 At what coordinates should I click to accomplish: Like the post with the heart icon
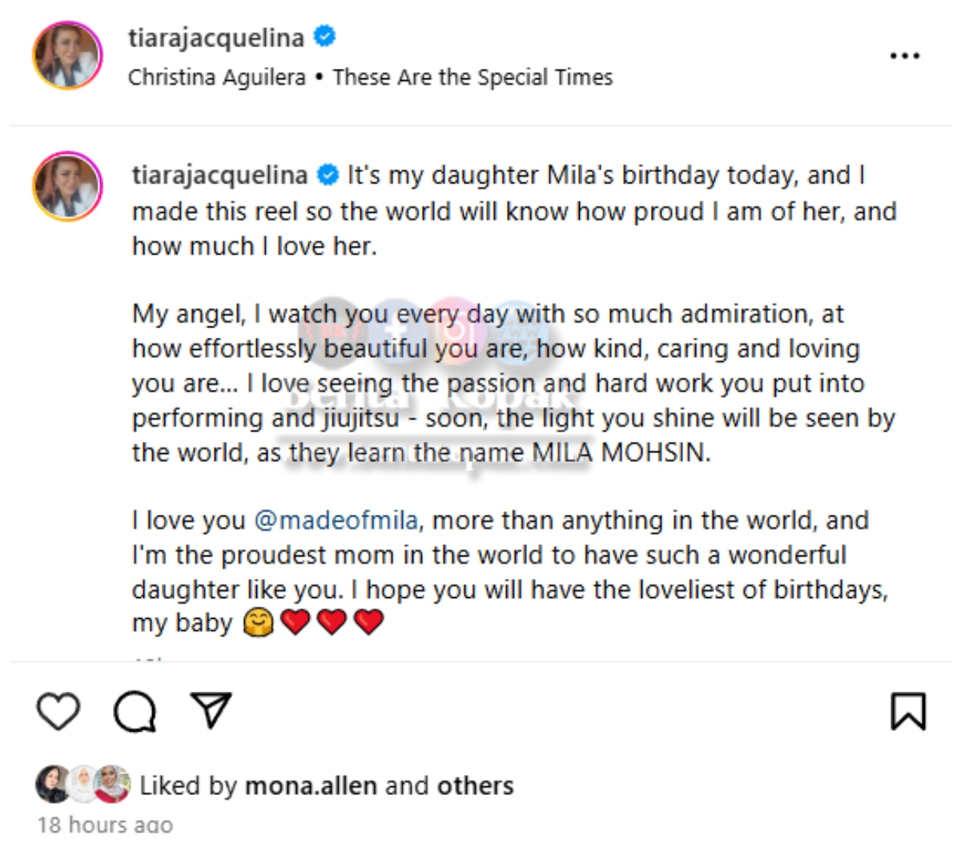pos(58,711)
